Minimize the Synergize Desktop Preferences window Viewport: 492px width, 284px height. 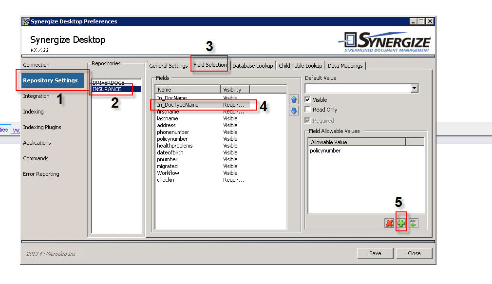pyautogui.click(x=413, y=21)
